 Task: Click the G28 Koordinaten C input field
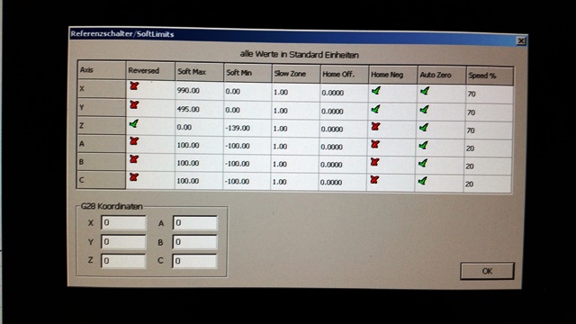click(194, 261)
